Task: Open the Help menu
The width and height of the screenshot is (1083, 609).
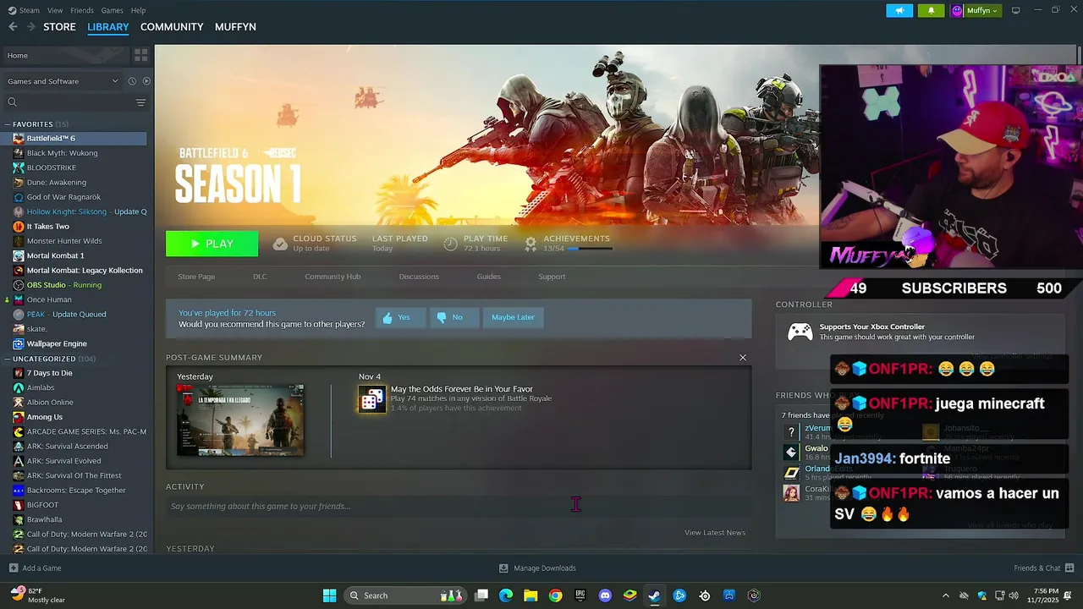Action: tap(139, 10)
